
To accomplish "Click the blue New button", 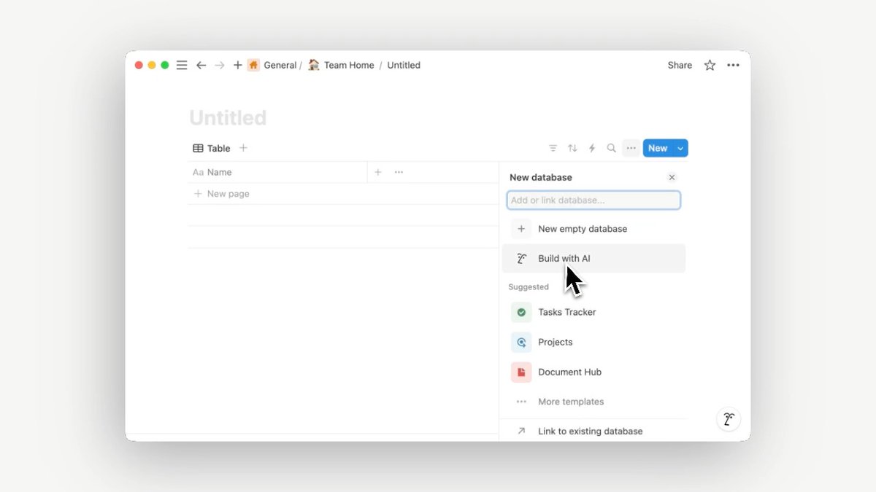I will [x=658, y=148].
